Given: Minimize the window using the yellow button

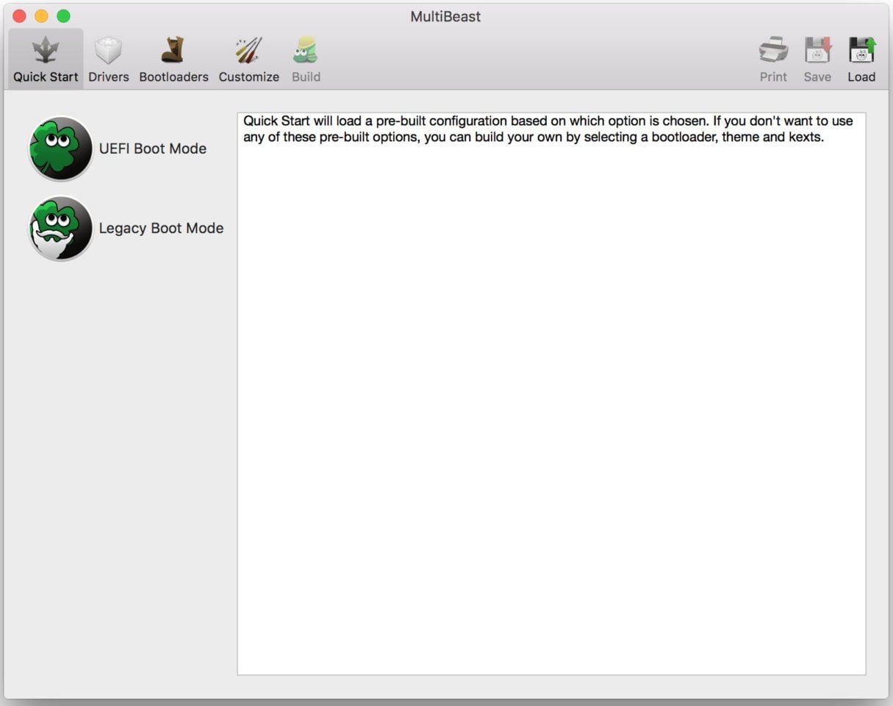Looking at the screenshot, I should point(42,16).
